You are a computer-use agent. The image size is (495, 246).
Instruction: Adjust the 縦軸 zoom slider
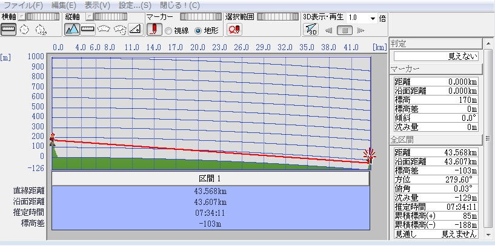click(x=111, y=16)
